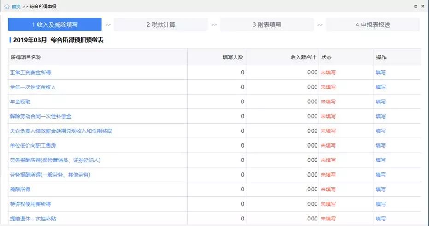This screenshot has height=226, width=429.
Task: Open step 4 申报表报送 tab
Action: tap(372, 25)
